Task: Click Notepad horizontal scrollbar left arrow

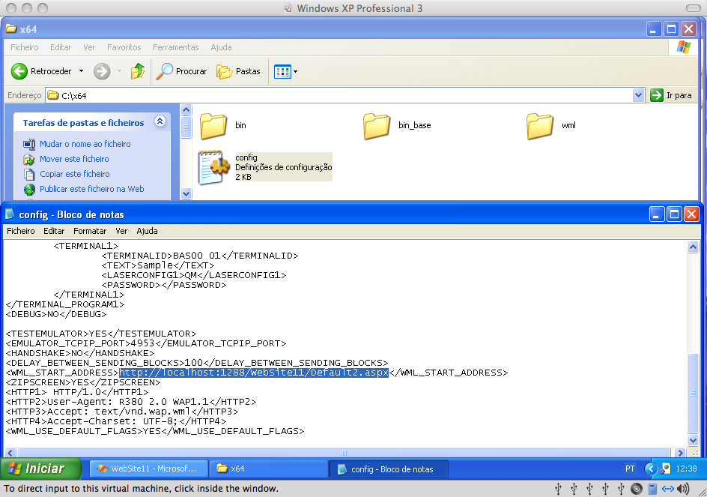Action: [10, 453]
